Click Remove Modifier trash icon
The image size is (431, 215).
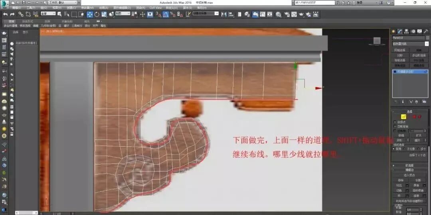(x=416, y=102)
